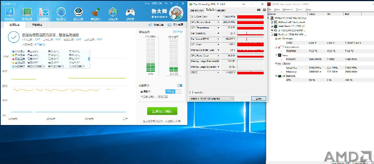Image resolution: width=374 pixels, height=164 pixels.
Task: Open the View menu in HWMonitor
Action: pyautogui.click(x=277, y=9)
